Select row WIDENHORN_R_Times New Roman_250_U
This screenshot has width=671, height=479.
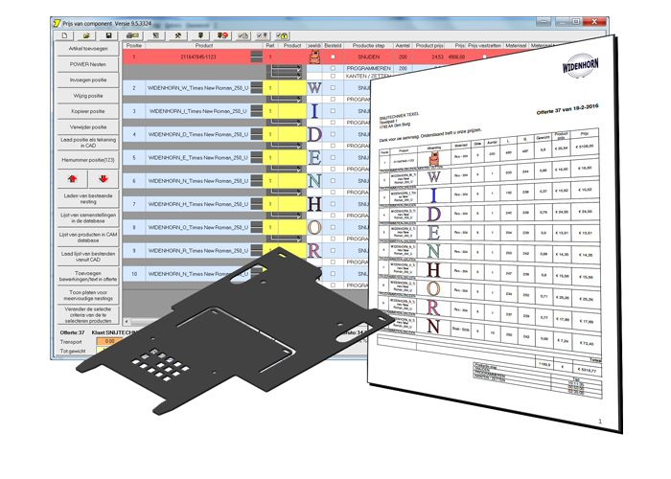click(x=197, y=250)
